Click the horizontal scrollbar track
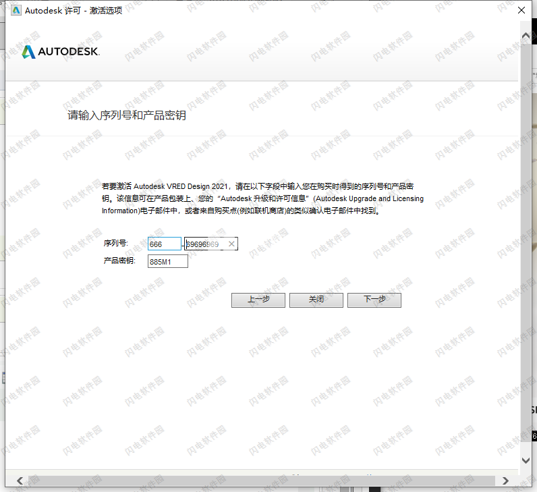This screenshot has height=492, width=537. (262, 481)
